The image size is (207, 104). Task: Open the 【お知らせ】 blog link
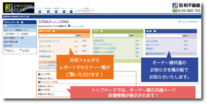coord(98,40)
